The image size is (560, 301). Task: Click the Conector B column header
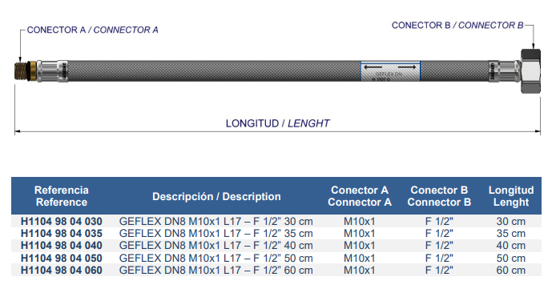439,196
